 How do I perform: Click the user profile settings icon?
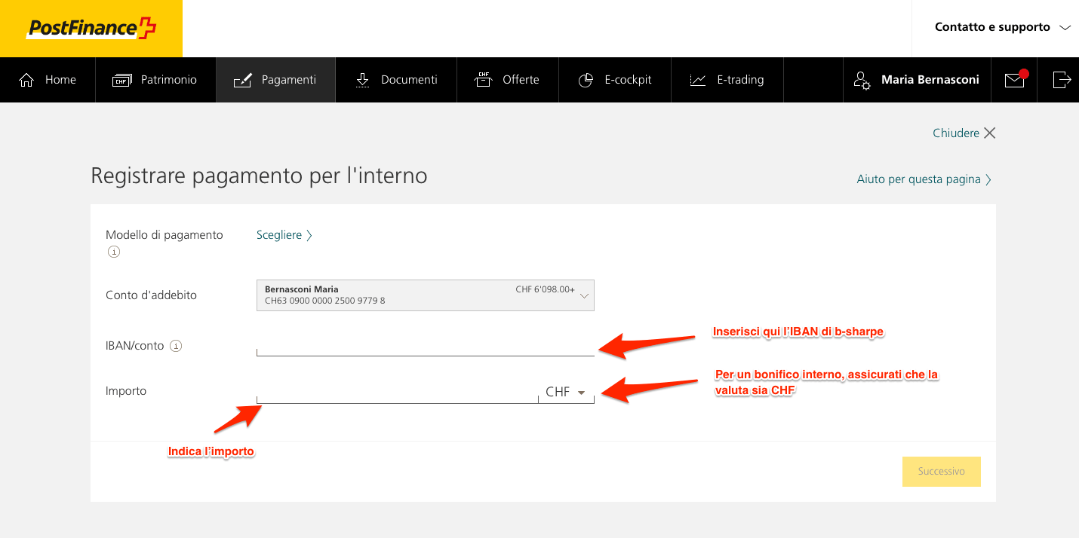(862, 80)
